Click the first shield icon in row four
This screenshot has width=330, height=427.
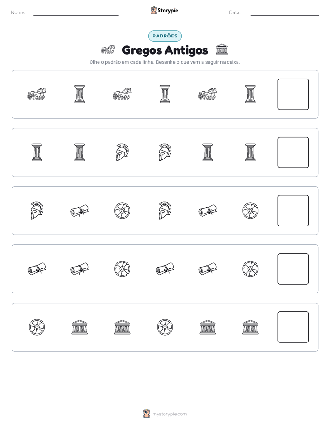tap(122, 269)
